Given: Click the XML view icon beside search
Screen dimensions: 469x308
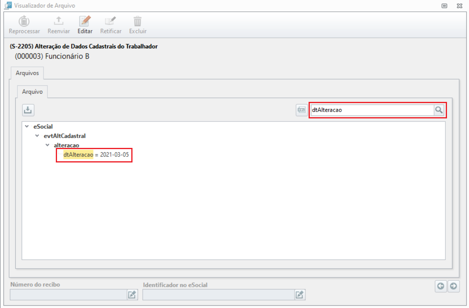Looking at the screenshot, I should pos(302,110).
